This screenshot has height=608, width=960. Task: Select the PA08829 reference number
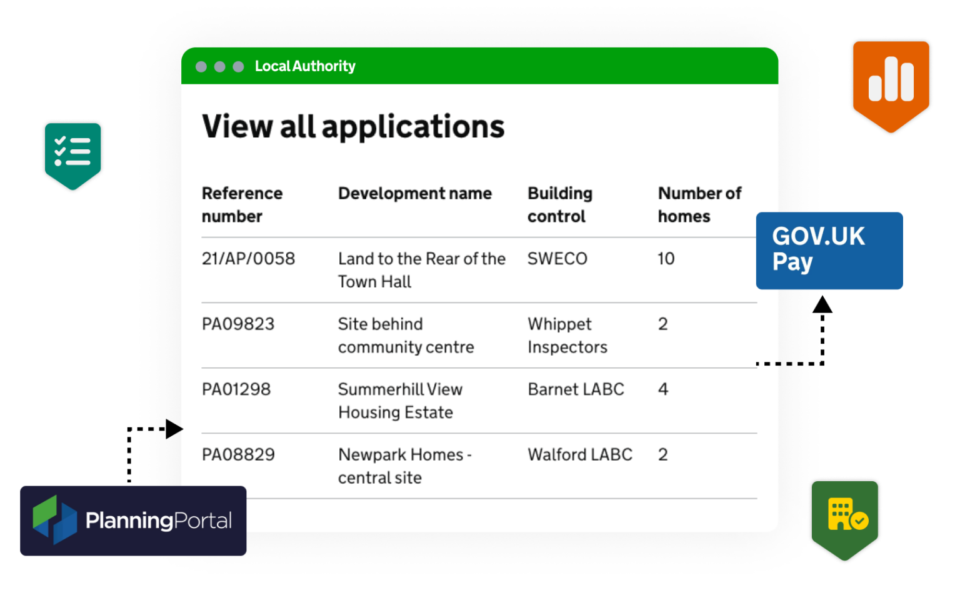(238, 455)
